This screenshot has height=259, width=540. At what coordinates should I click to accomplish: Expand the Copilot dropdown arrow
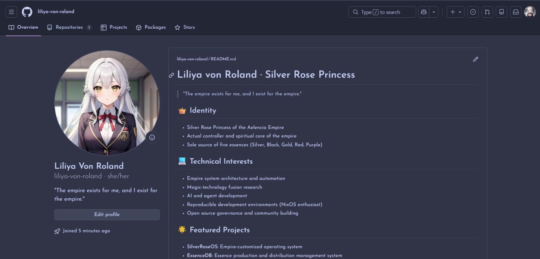click(434, 12)
